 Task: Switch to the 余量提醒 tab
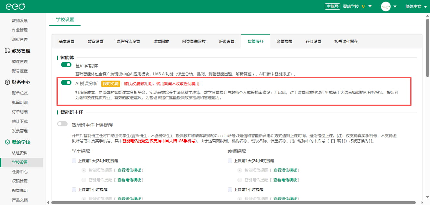pos(284,42)
